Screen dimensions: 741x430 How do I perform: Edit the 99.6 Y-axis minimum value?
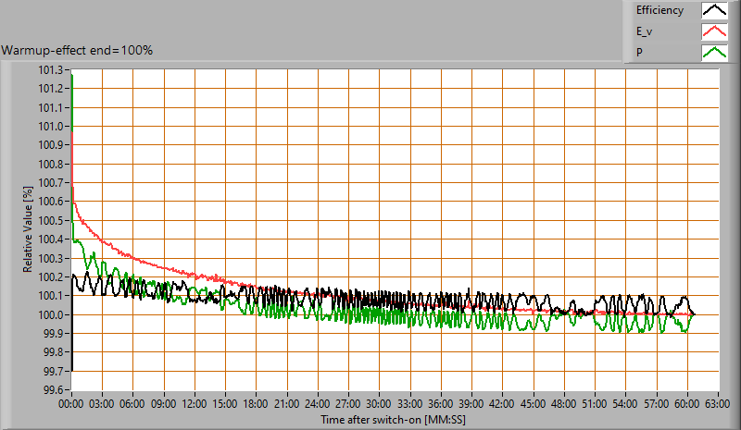[x=52, y=389]
